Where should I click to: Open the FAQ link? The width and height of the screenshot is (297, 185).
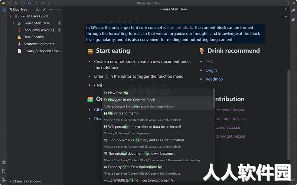209,61
